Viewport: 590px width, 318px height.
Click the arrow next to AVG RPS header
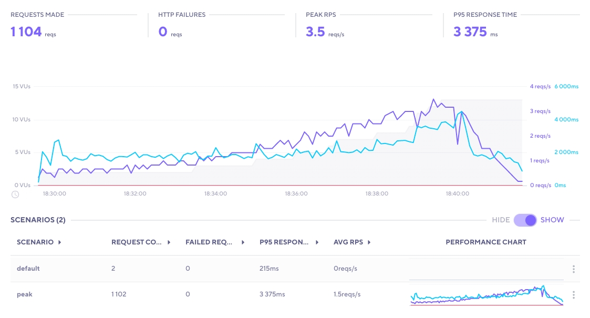(x=369, y=242)
